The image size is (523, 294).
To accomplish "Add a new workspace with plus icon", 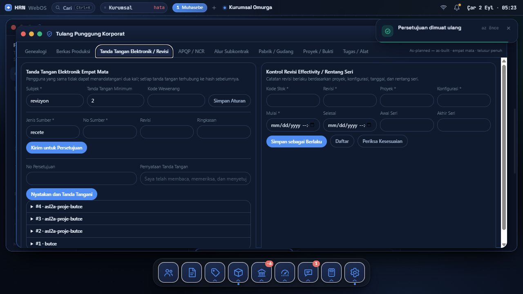I will pos(214,7).
